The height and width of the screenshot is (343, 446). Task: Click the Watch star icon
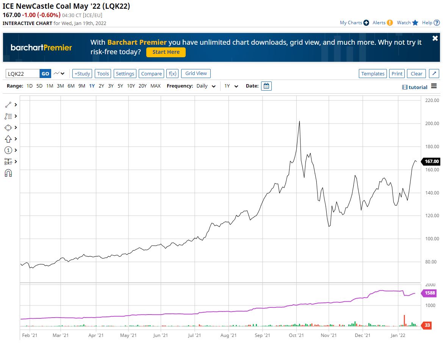click(415, 23)
